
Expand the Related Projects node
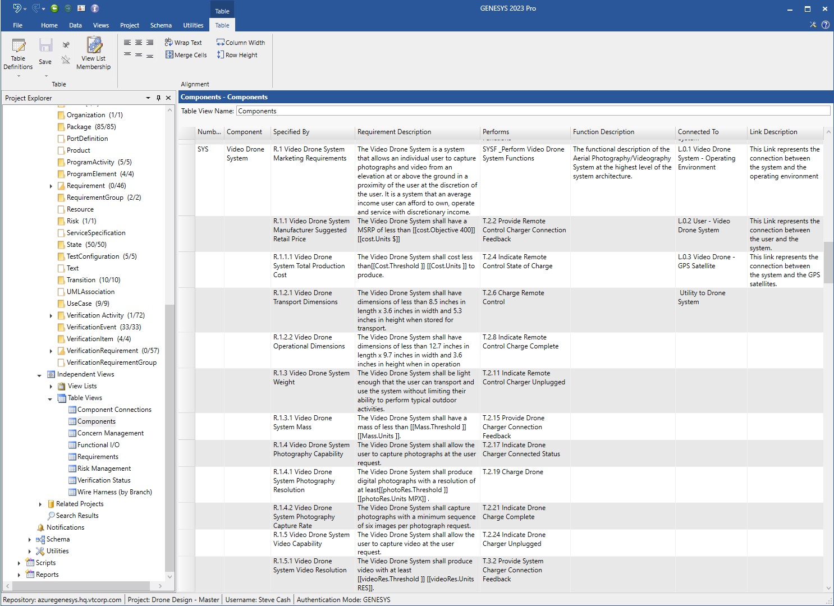[40, 504]
